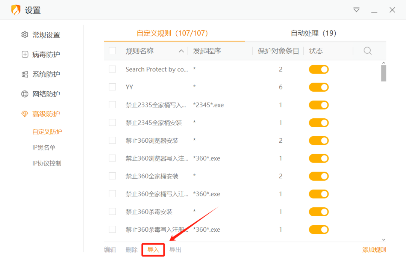Turn off 禁止360全家桶安装 toggle
Image resolution: width=406 pixels, height=267 pixels.
coord(319,176)
